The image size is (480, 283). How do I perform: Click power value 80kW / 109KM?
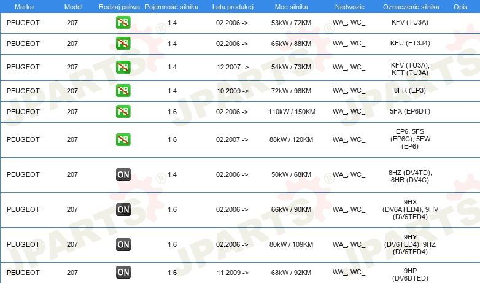pyautogui.click(x=291, y=244)
